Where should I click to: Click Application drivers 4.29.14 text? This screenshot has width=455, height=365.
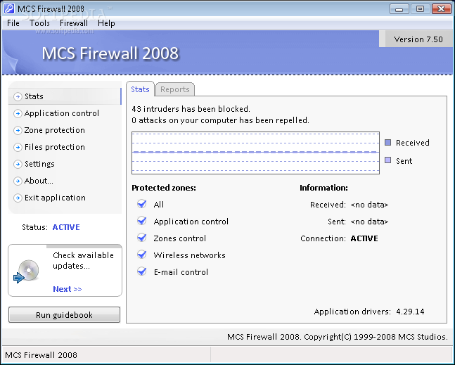click(369, 312)
